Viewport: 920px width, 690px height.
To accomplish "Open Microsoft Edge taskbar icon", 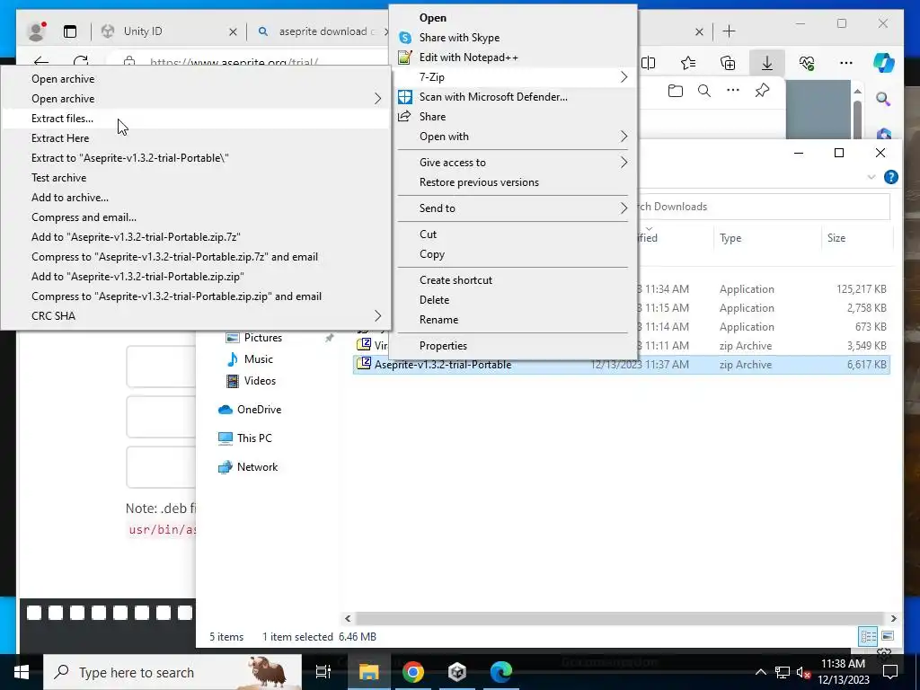I will [501, 672].
